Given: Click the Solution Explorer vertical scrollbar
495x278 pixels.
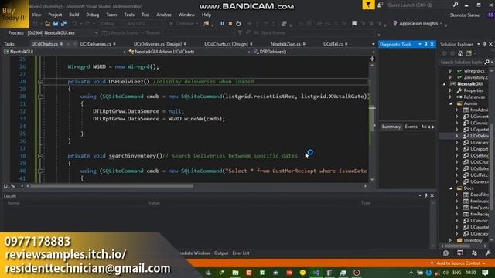Looking at the screenshot, I should [492, 167].
